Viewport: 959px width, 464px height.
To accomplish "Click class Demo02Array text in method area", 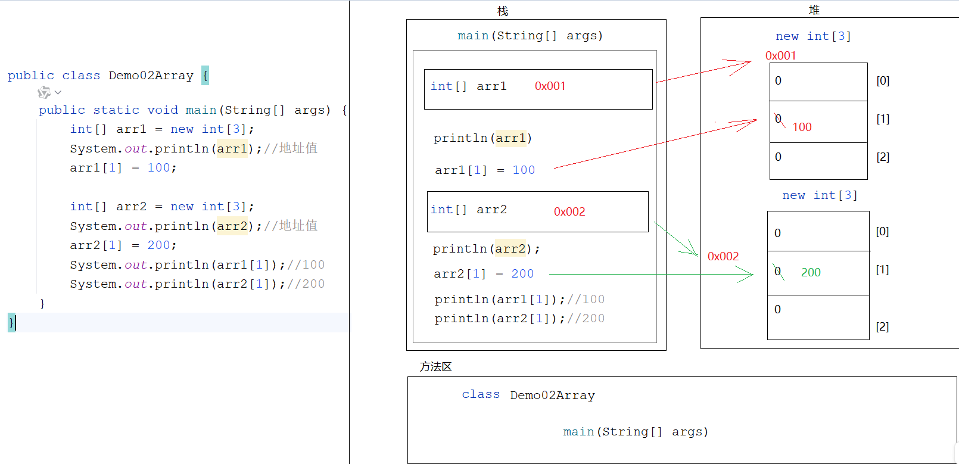I will click(x=528, y=395).
